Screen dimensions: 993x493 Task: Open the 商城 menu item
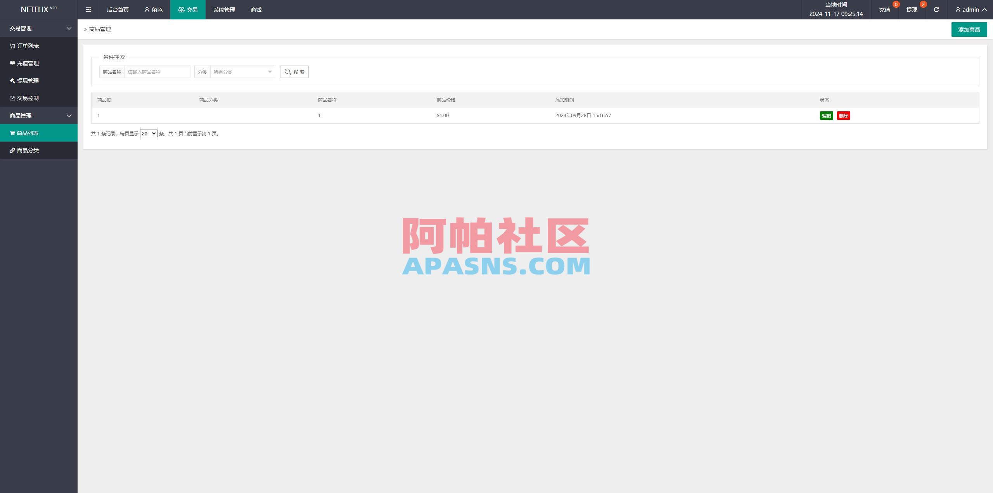coord(255,9)
